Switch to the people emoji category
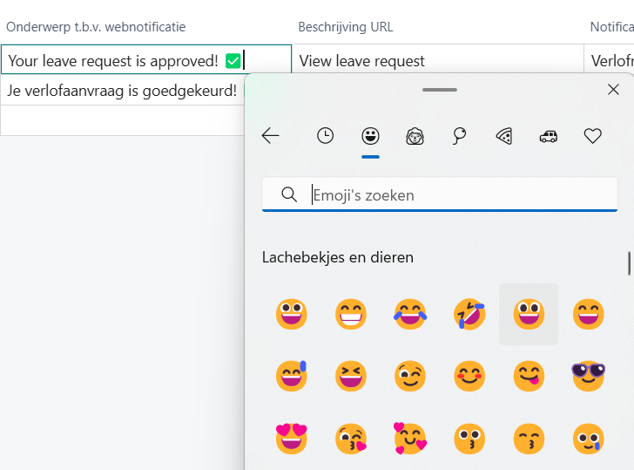634x470 pixels. pos(415,136)
